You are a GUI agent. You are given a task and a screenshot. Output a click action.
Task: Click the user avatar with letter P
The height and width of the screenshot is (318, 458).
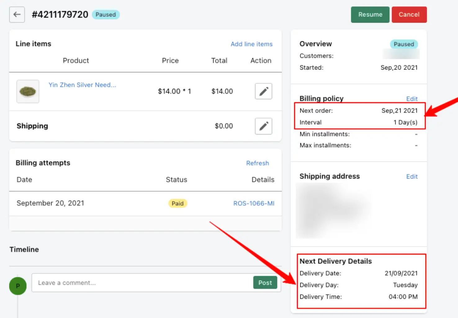click(18, 286)
